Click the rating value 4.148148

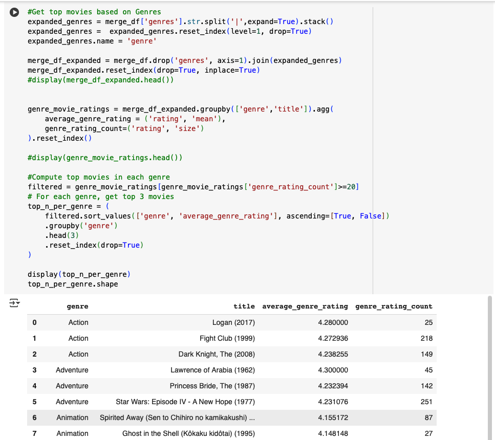[x=333, y=433]
